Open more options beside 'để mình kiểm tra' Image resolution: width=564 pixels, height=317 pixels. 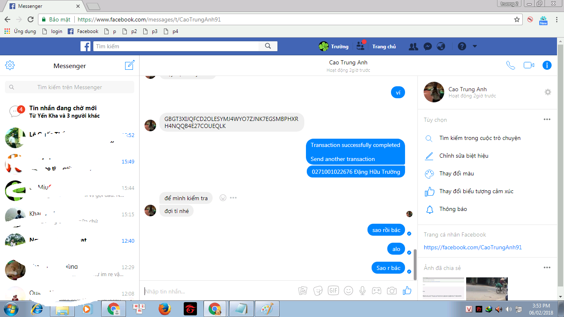point(233,198)
